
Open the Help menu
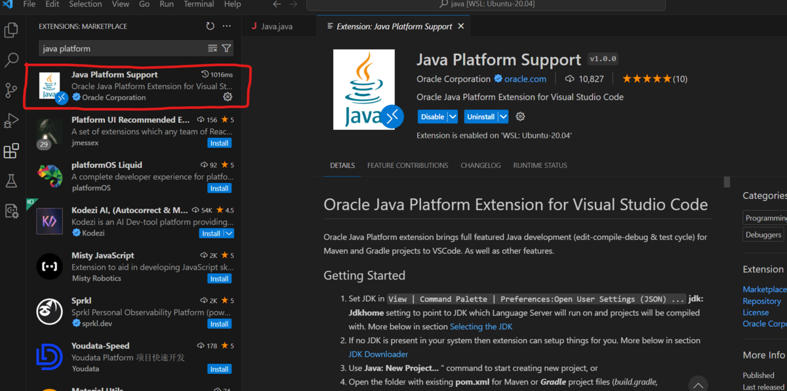click(x=232, y=4)
